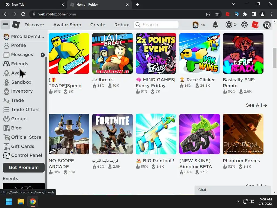Click the Official Store cart icon
The image size is (277, 208).
click(x=6, y=137)
